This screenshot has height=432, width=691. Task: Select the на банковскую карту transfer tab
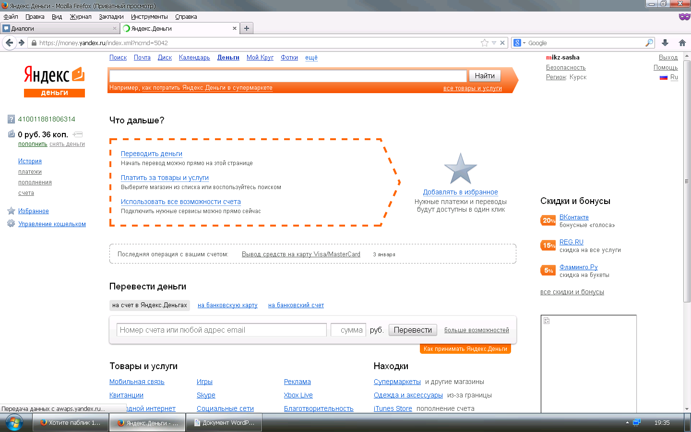click(x=227, y=305)
